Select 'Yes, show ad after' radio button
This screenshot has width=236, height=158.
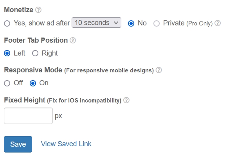7,23
